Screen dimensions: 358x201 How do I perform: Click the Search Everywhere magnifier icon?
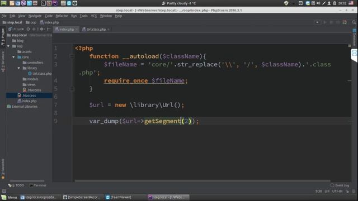pyautogui.click(x=354, y=22)
